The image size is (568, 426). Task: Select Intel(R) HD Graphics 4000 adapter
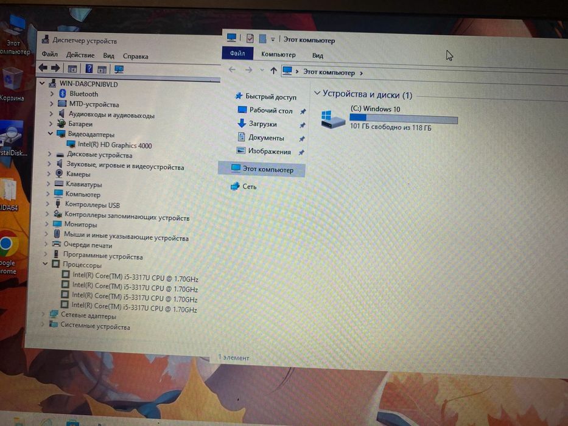tap(114, 145)
